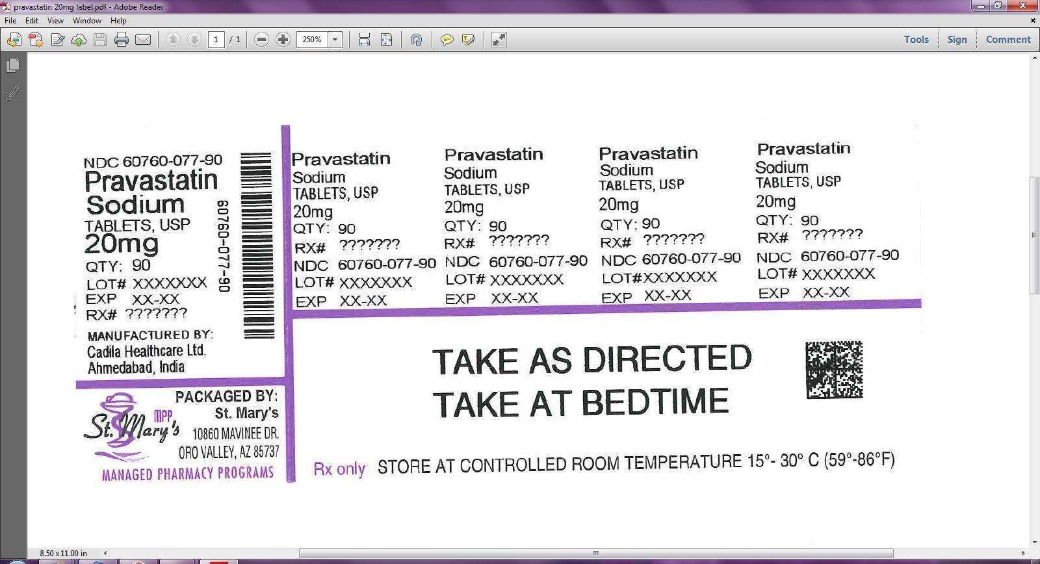The width and height of the screenshot is (1040, 564).
Task: Zoom out with the minus button
Action: (261, 40)
